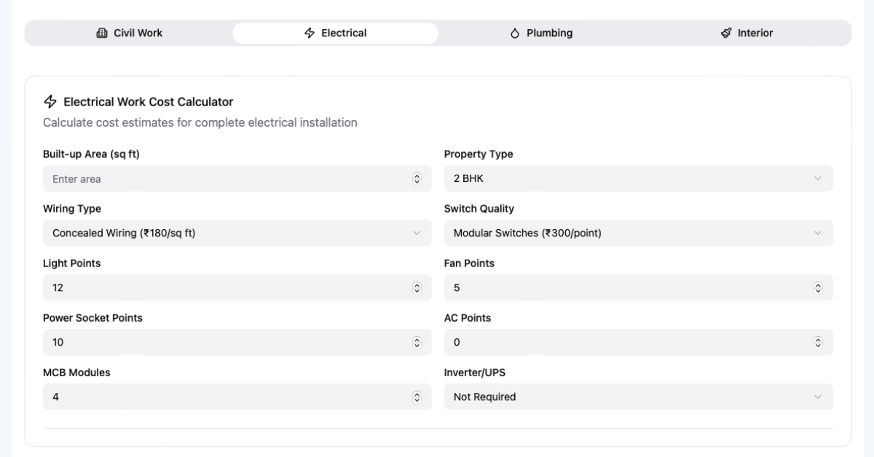Screen dimensions: 874x457
Task: Open the Switch Quality dropdown
Action: click(x=638, y=233)
